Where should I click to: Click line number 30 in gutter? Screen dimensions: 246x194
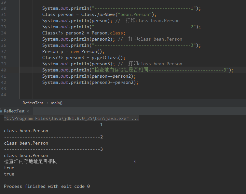[4, 8]
